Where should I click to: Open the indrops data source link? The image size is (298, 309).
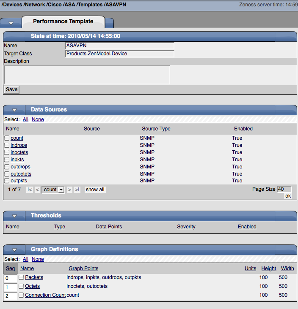point(19,145)
